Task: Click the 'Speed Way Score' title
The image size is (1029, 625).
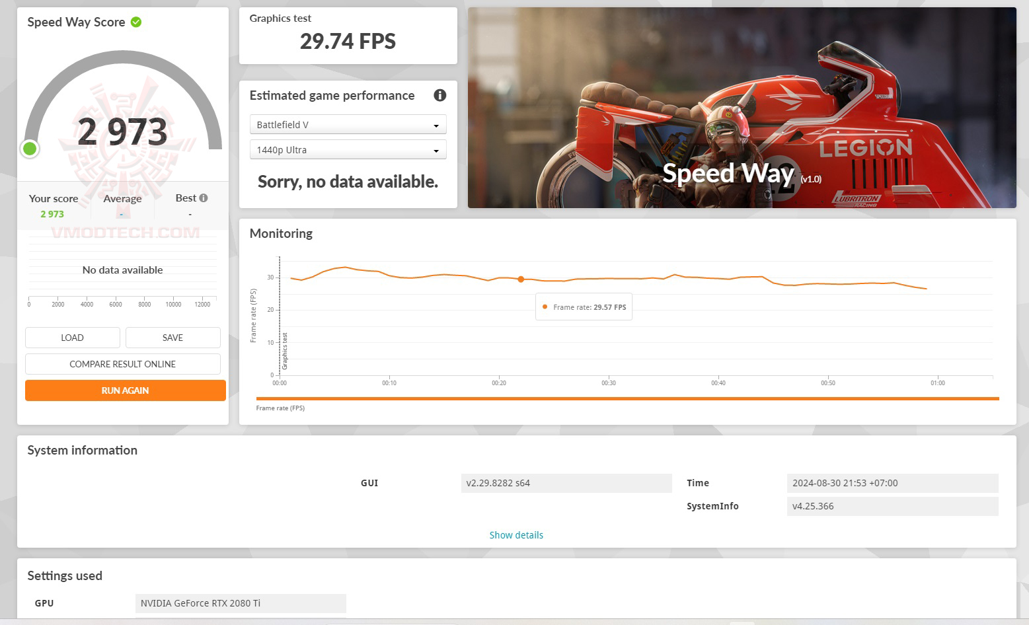Action: (x=76, y=22)
